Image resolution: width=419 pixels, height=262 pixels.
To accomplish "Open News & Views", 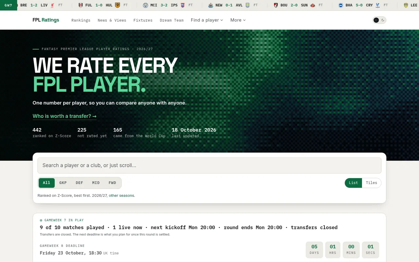I will (x=112, y=20).
